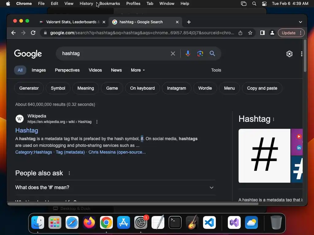Reload the Google search page
Viewport: 314px width, 235px height.
click(x=33, y=33)
